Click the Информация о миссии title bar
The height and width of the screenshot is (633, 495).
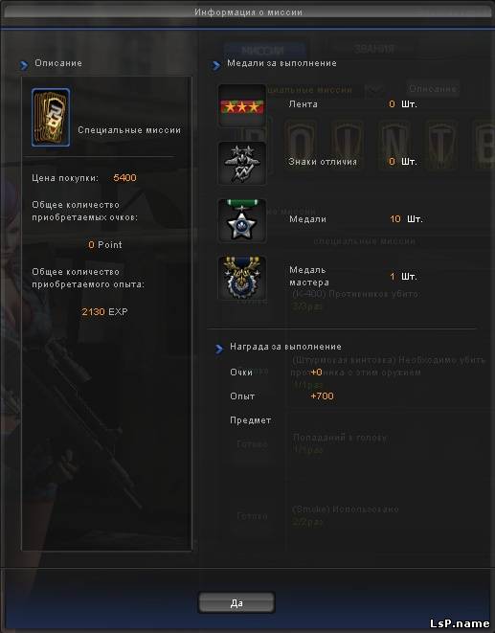pyautogui.click(x=247, y=12)
